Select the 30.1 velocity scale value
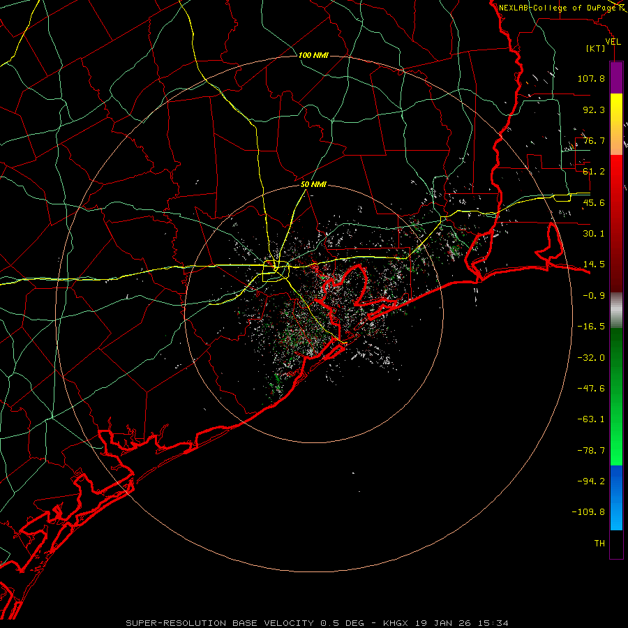The height and width of the screenshot is (628, 628). click(594, 234)
